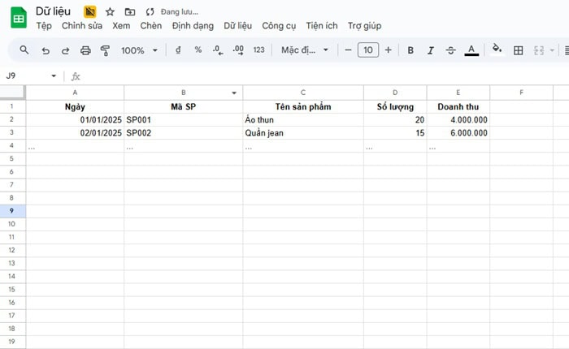
Task: Toggle bold formatting
Action: pos(410,50)
